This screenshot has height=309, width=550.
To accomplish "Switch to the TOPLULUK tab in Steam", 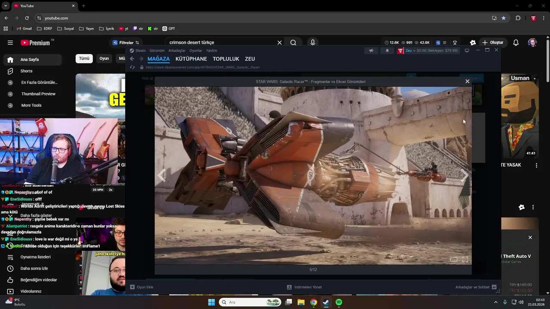I will coord(226,59).
